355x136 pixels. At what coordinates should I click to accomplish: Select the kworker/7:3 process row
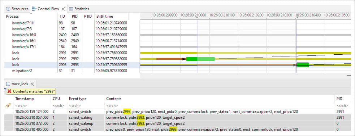pos(72,29)
